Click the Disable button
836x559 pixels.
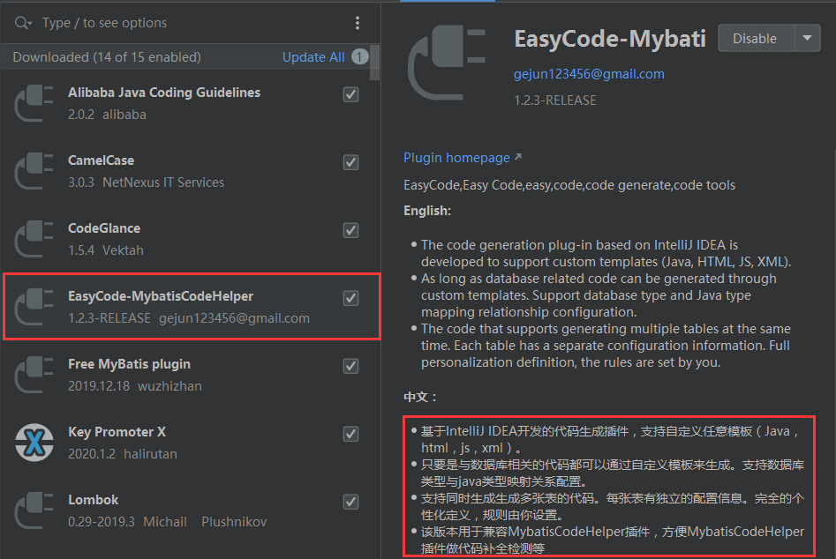(756, 38)
